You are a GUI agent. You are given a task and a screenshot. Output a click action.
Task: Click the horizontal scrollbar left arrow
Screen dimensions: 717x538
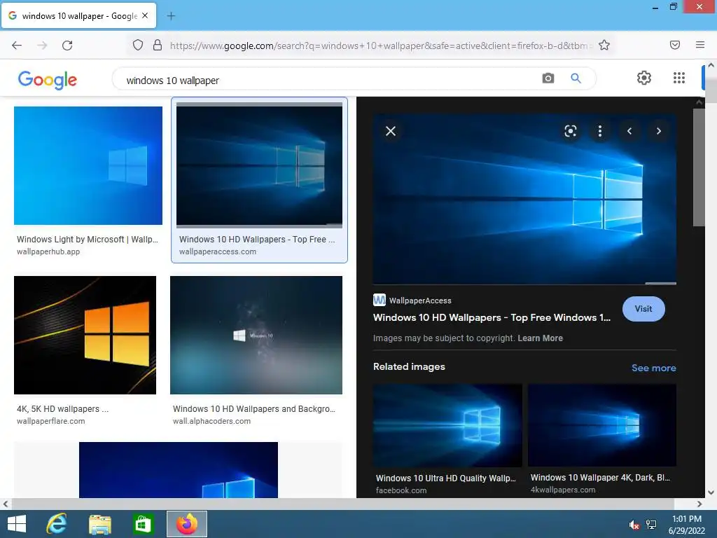click(x=5, y=504)
